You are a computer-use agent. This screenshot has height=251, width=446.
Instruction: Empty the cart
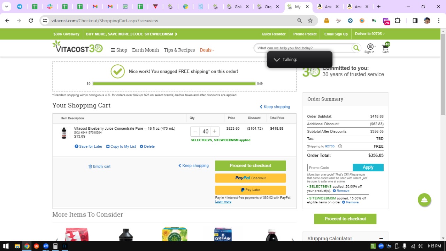pyautogui.click(x=99, y=167)
